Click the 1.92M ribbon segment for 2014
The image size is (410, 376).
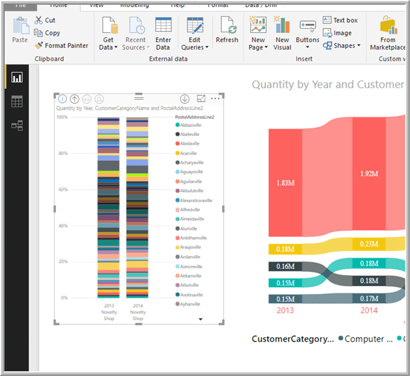pyautogui.click(x=369, y=174)
